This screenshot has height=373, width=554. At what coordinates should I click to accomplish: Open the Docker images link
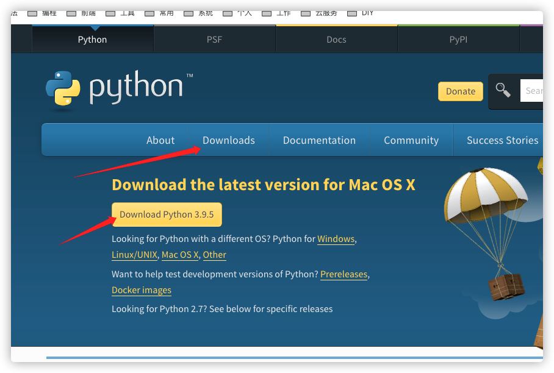pos(142,290)
